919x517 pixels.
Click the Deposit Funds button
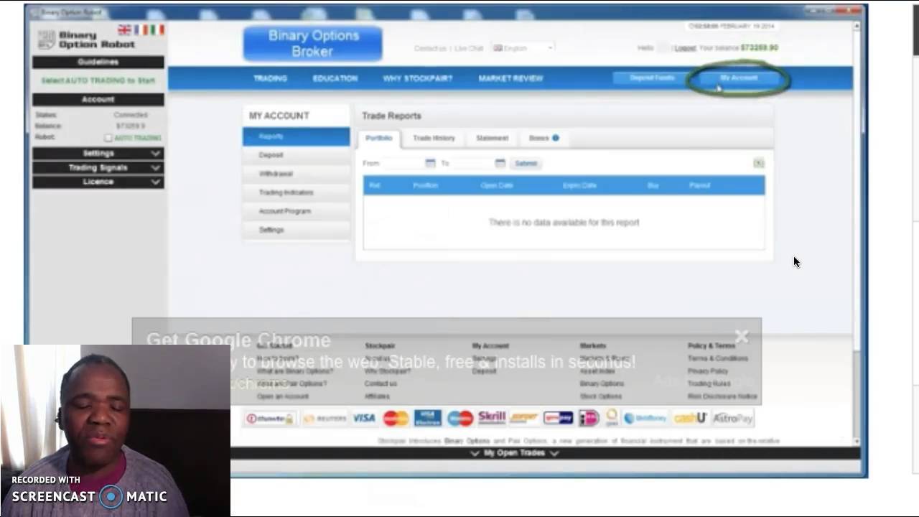pyautogui.click(x=652, y=78)
